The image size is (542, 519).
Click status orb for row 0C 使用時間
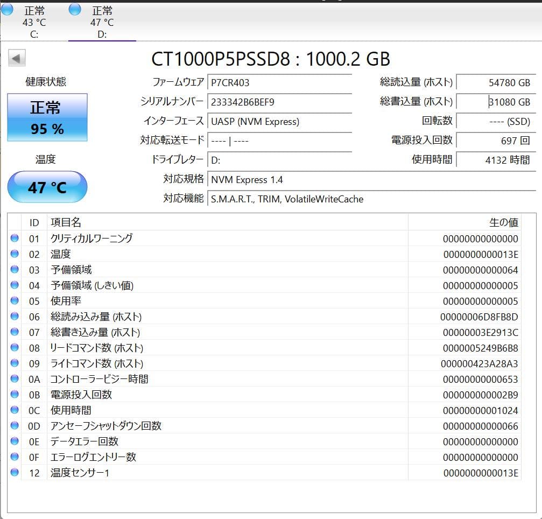click(15, 409)
